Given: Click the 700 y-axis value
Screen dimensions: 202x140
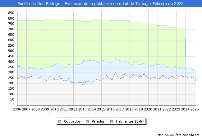Looking at the screenshot, I should coord(11,29).
